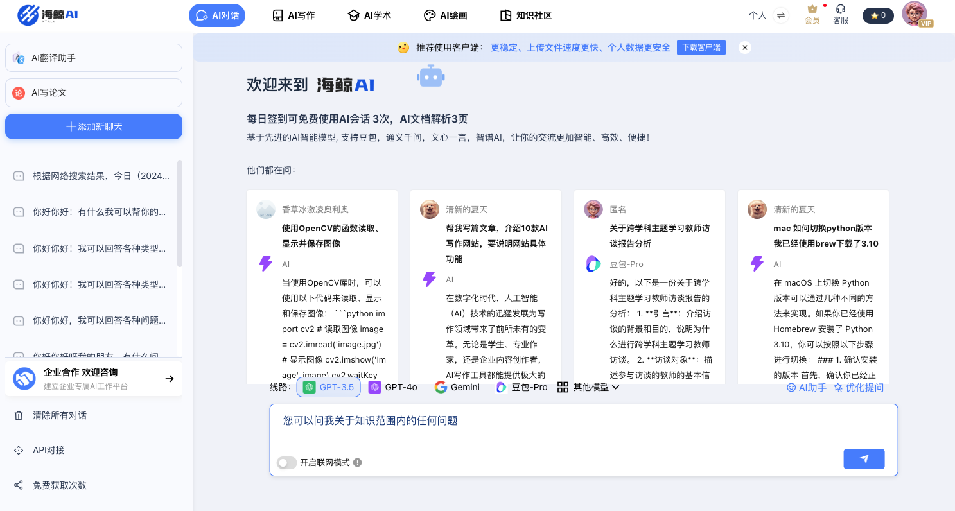The image size is (955, 511).
Task: Open the 免费获取次数 text link
Action: [x=60, y=485]
